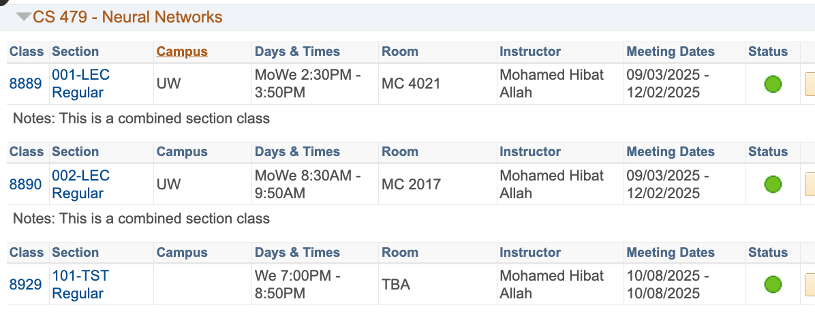815x312 pixels.
Task: Open the 002-LEC Regular section link
Action: (x=80, y=184)
